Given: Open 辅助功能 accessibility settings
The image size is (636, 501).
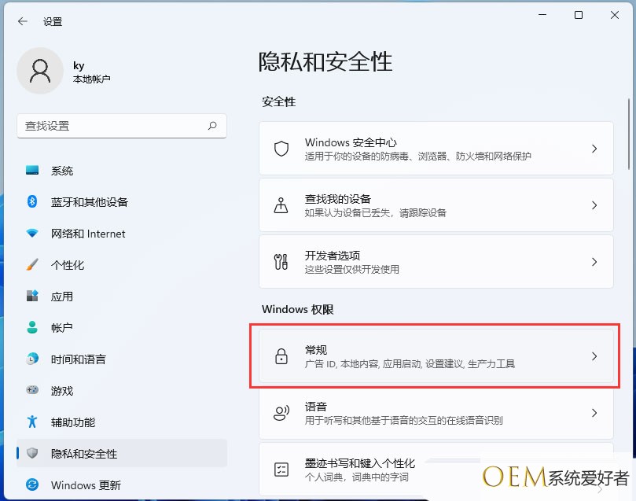Looking at the screenshot, I should (x=72, y=422).
